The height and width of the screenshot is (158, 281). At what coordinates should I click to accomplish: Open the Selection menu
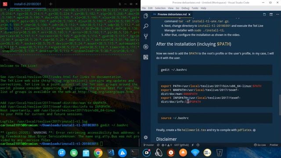(x=160, y=8)
